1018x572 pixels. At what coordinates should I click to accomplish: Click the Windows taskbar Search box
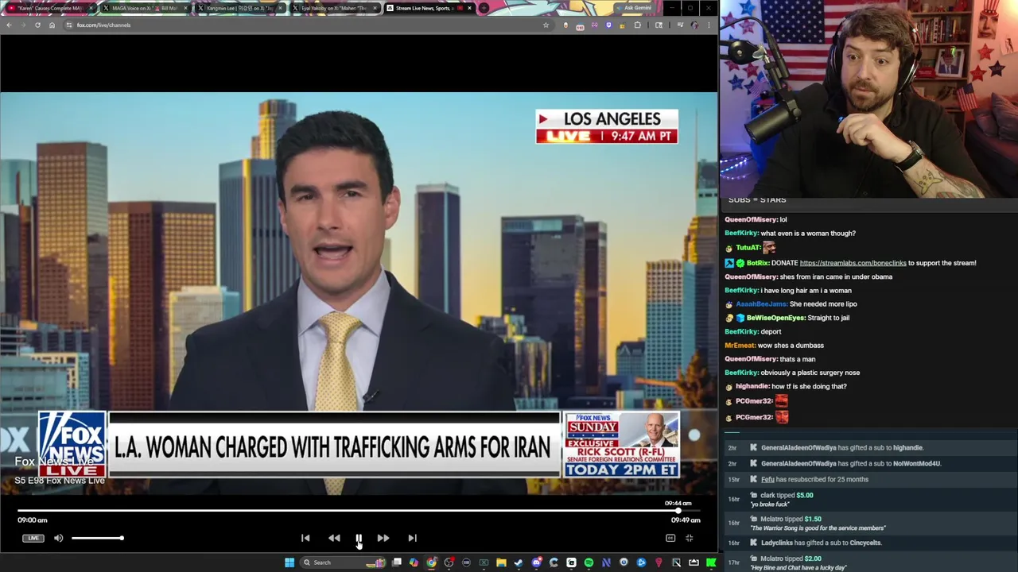(x=344, y=562)
